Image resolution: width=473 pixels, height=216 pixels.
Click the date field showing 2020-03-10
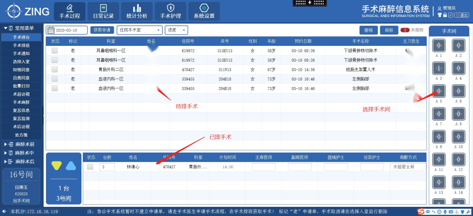[67, 30]
